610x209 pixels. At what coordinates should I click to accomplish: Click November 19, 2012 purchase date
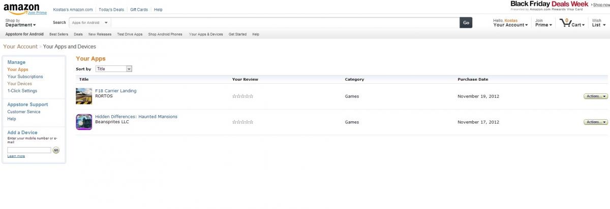[x=478, y=96]
